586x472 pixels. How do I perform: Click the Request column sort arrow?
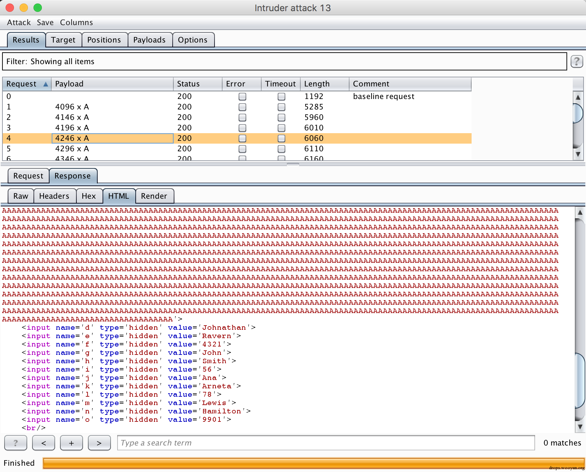pos(46,84)
